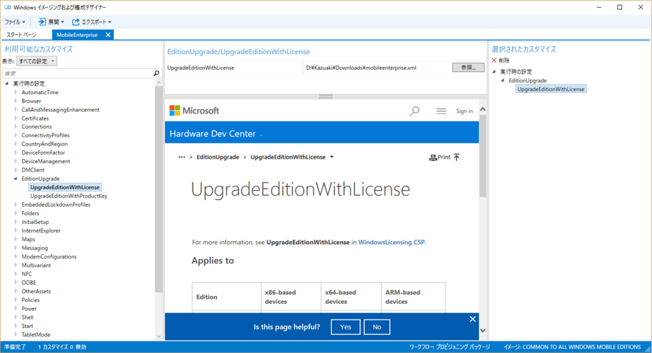Click the 展開 (deploy) toolbar icon
652x353 pixels.
42,22
